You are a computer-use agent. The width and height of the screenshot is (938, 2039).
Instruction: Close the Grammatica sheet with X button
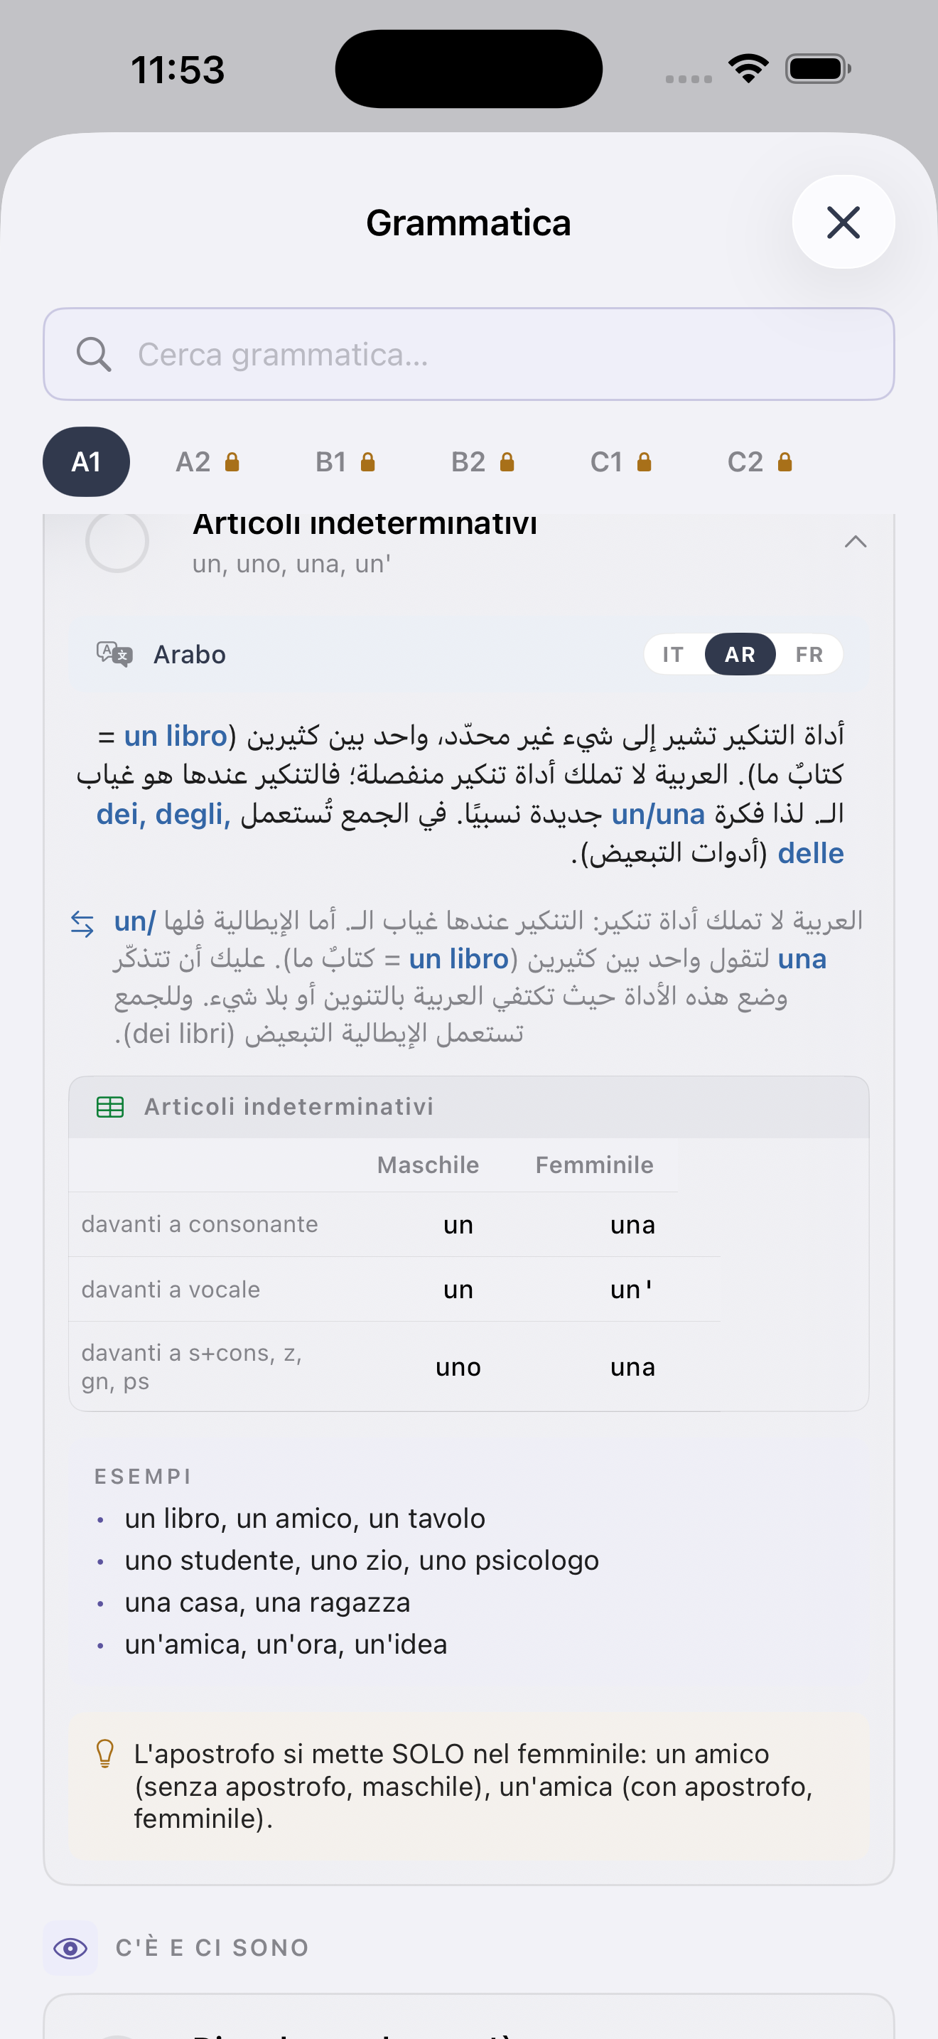[x=843, y=222]
